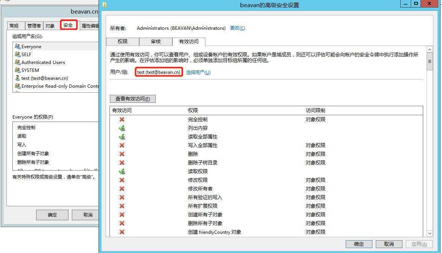This screenshot has height=253, width=442.
Task: Click the denied icon beside 删除所有子对象
Action: [122, 223]
